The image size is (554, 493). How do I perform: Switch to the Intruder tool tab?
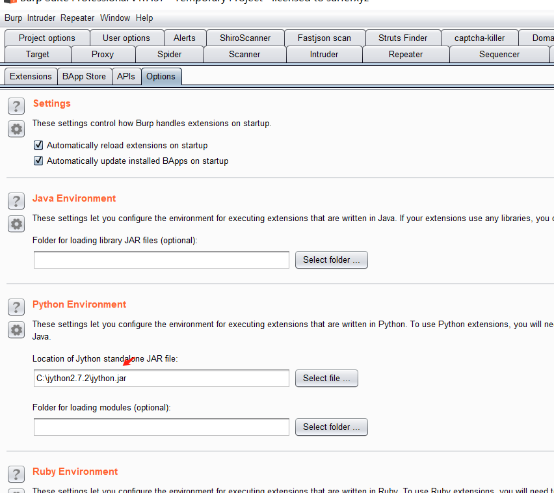pos(324,55)
